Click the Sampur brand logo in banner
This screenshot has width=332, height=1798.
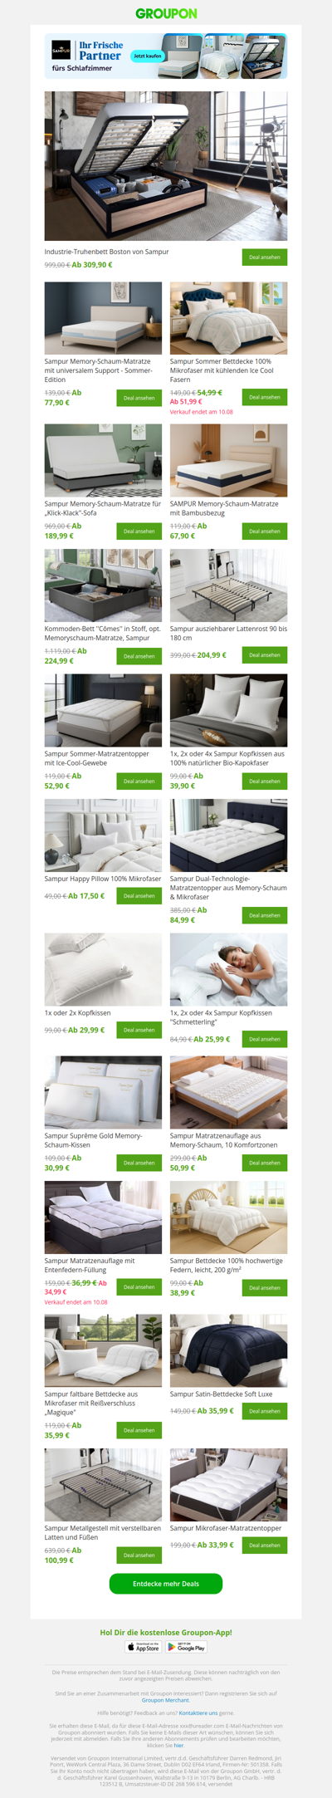pos(61,51)
